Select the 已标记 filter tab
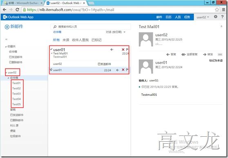The height and width of the screenshot is (158, 228). click(x=96, y=40)
